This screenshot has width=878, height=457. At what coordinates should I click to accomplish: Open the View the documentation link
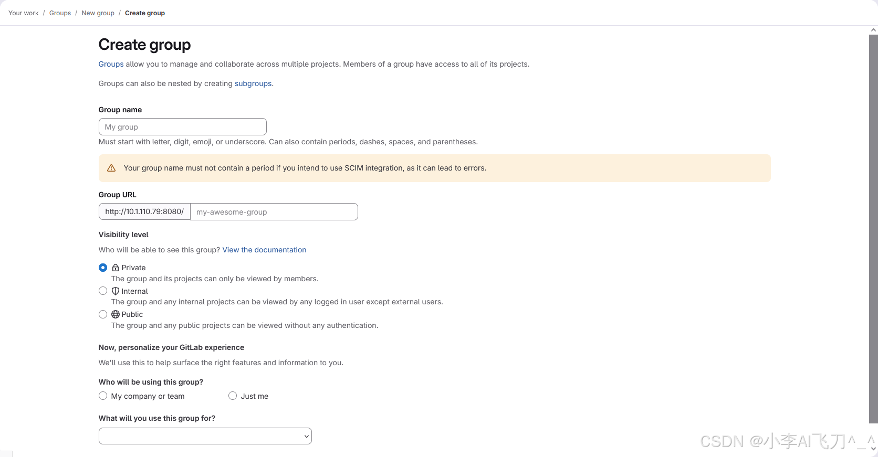tap(264, 250)
